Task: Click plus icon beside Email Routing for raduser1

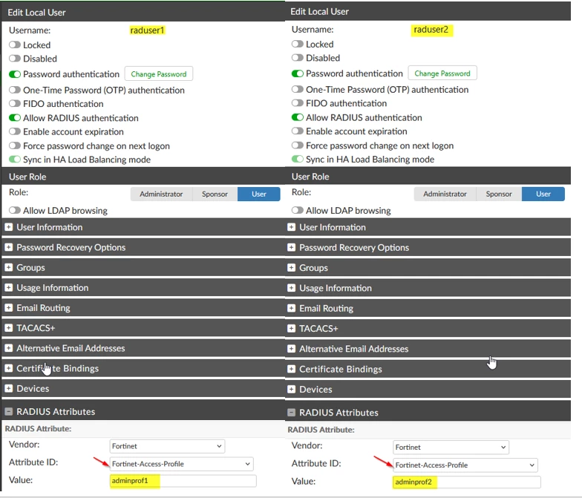Action: click(x=9, y=307)
